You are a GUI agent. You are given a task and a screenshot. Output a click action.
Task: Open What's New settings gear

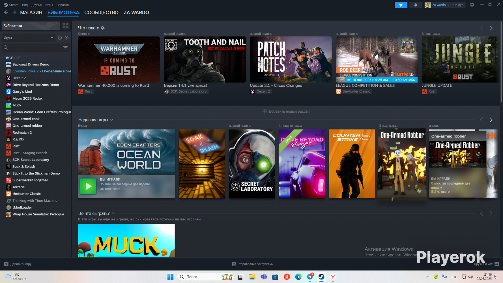coord(103,28)
